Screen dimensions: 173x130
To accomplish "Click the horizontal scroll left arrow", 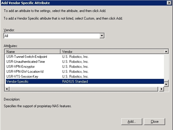I will 7,89.
